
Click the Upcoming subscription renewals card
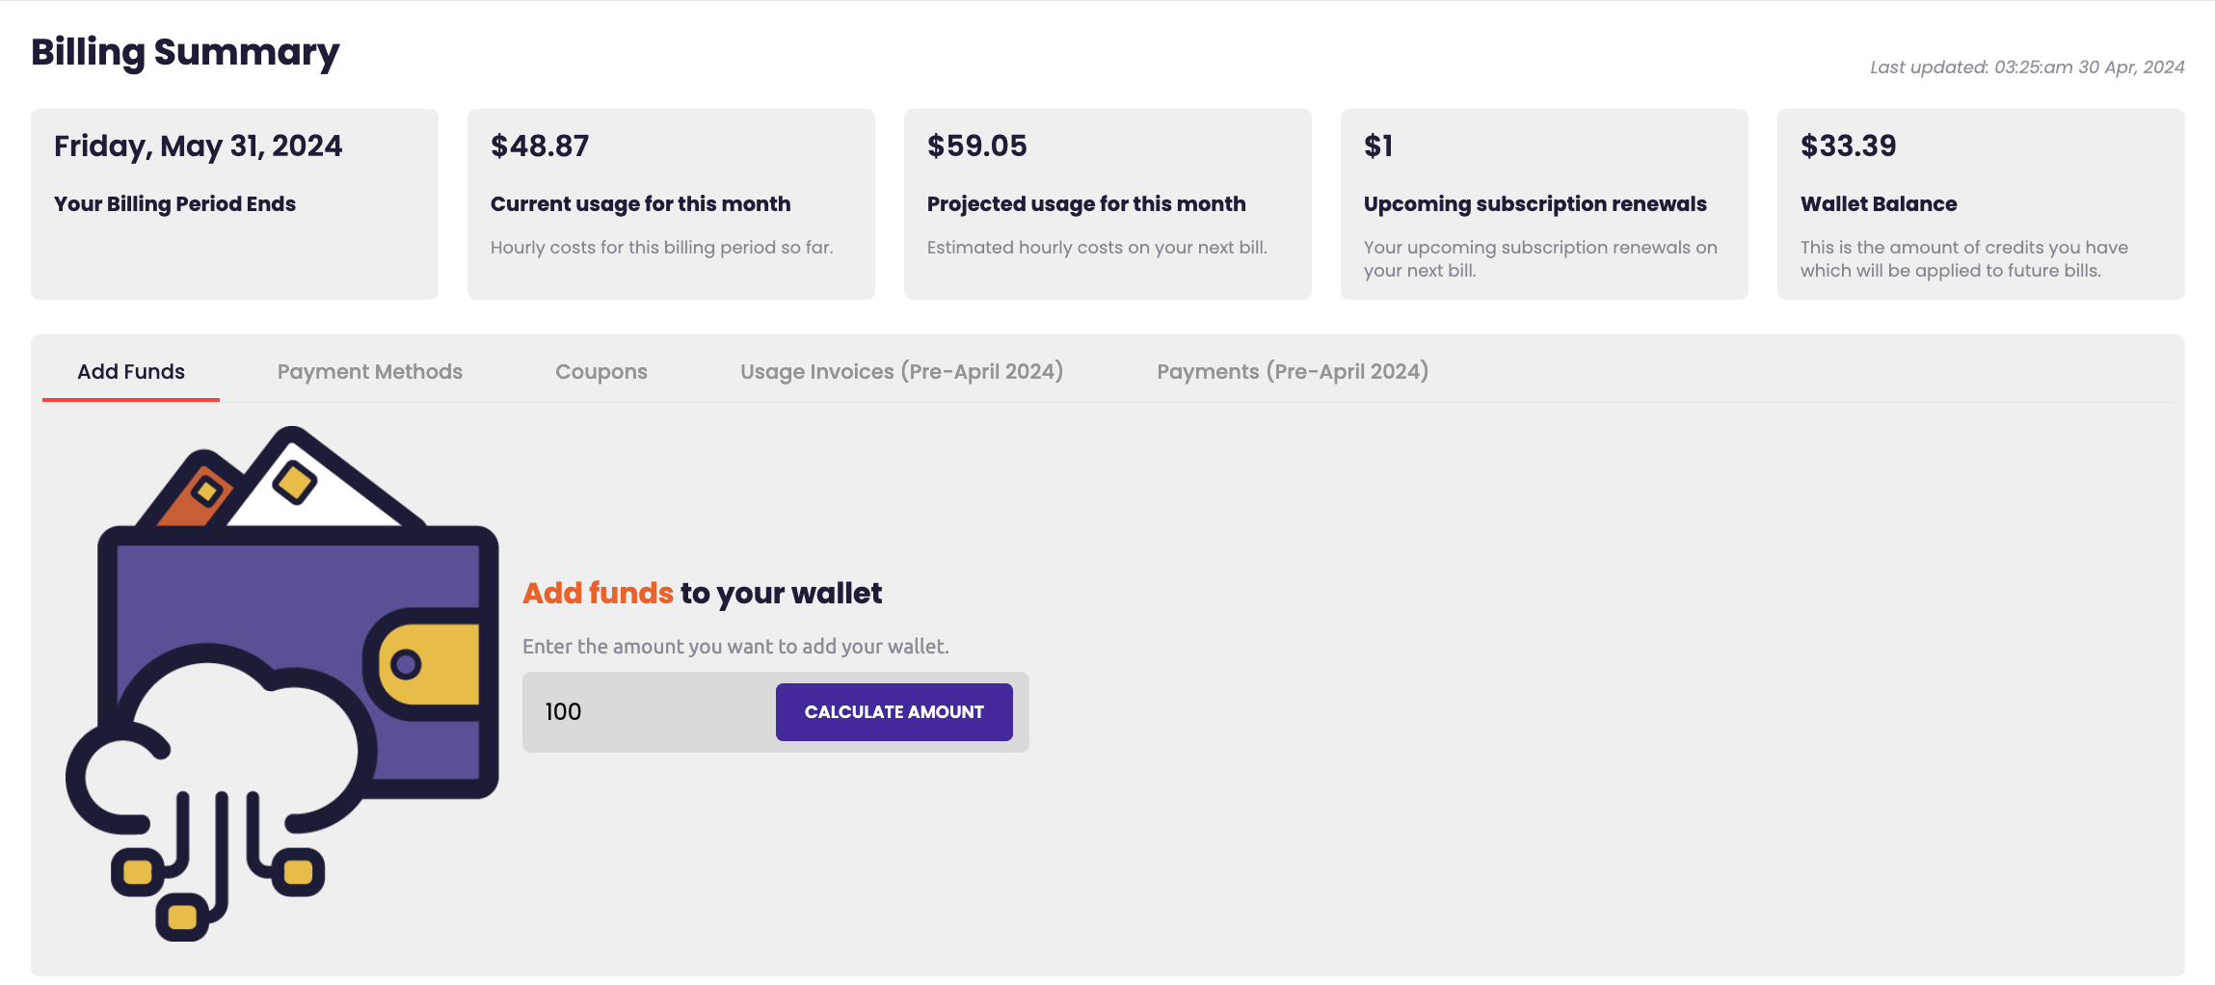click(1543, 204)
